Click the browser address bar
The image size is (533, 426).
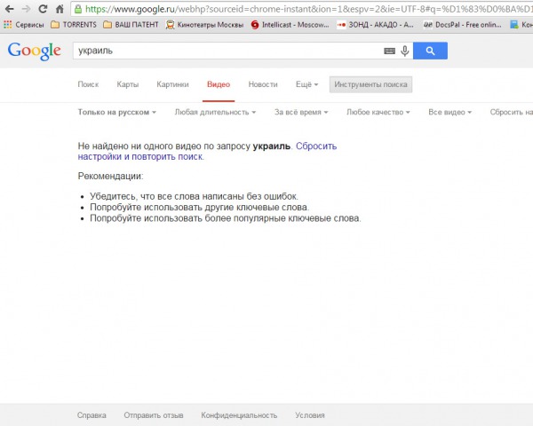pyautogui.click(x=302, y=9)
